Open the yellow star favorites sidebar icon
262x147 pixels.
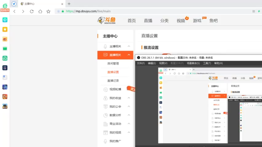5,29
